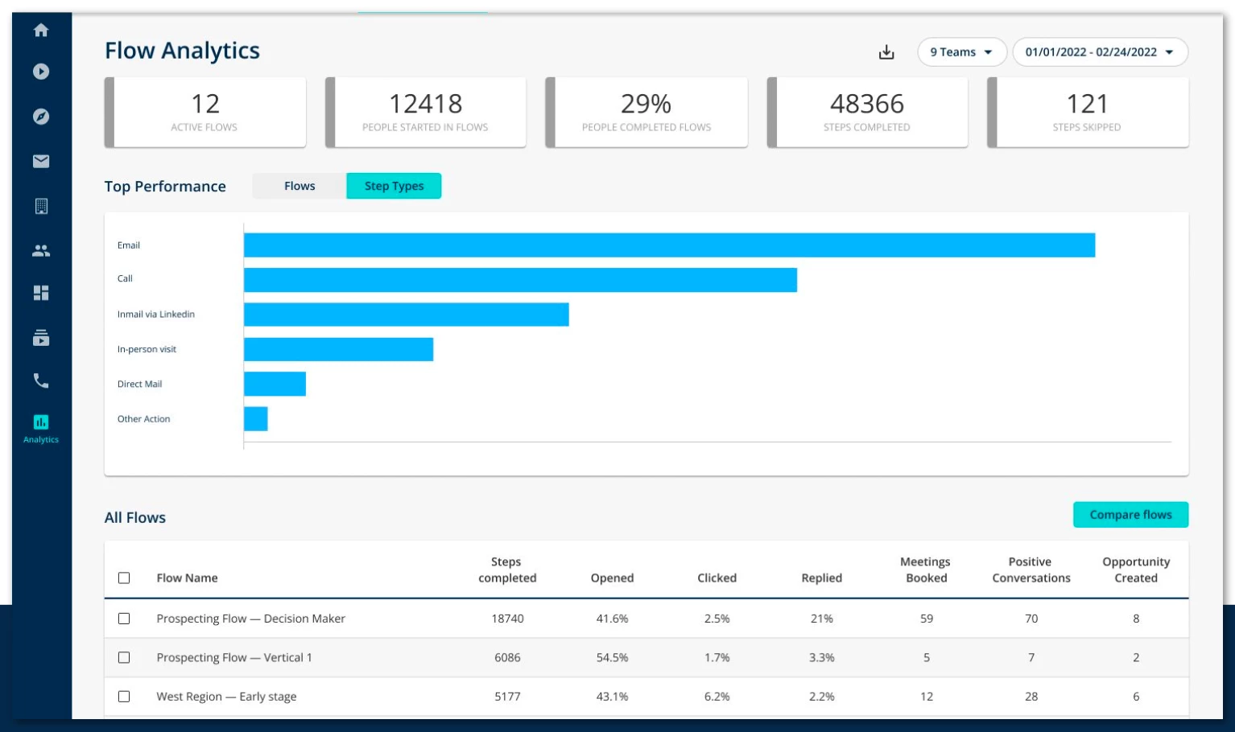Open Prospecting Flow — Decision Maker

click(250, 619)
